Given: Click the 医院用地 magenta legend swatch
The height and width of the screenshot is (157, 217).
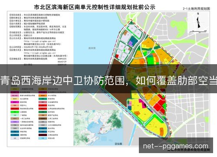Looking at the screenshot, I should 15,102.
